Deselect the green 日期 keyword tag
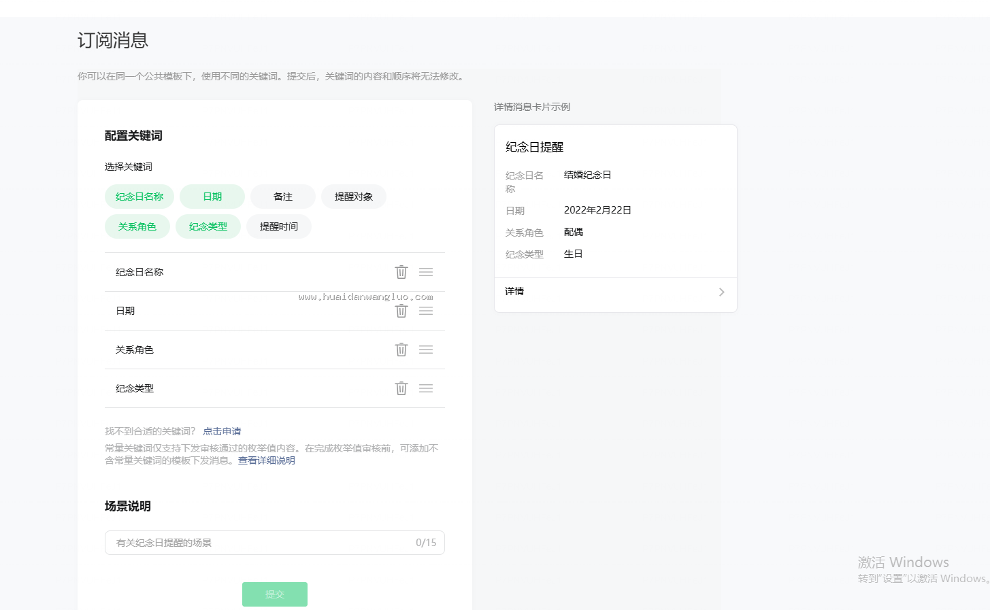Image resolution: width=990 pixels, height=610 pixels. [x=212, y=197]
